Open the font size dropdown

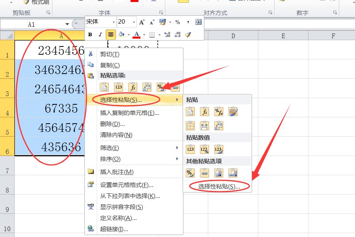point(133,22)
